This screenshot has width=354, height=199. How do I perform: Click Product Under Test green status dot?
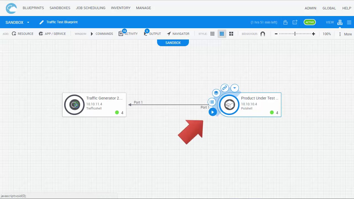tap(272, 112)
